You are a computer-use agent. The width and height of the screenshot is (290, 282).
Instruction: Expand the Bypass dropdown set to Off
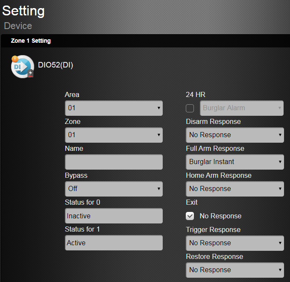pos(114,189)
